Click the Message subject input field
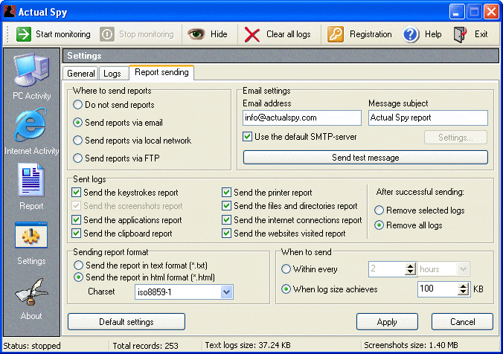The height and width of the screenshot is (354, 503). (428, 118)
